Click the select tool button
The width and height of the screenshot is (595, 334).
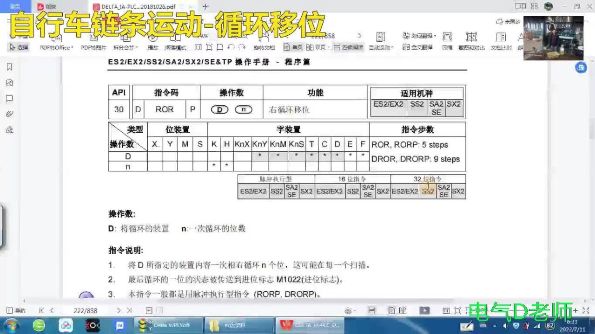tap(19, 47)
